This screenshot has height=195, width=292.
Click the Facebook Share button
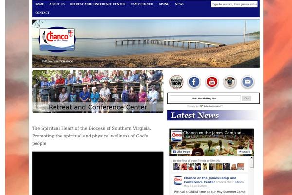[244, 152]
